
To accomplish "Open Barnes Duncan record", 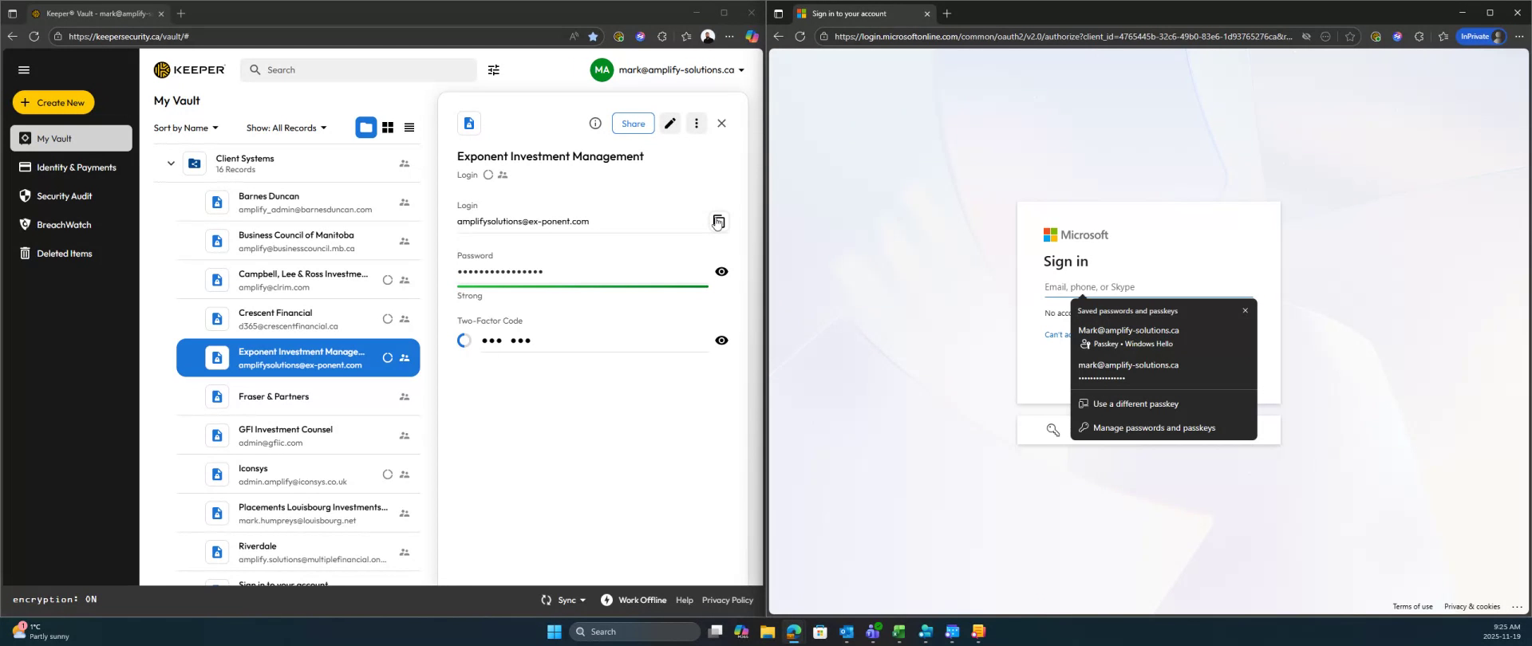I will pos(298,203).
